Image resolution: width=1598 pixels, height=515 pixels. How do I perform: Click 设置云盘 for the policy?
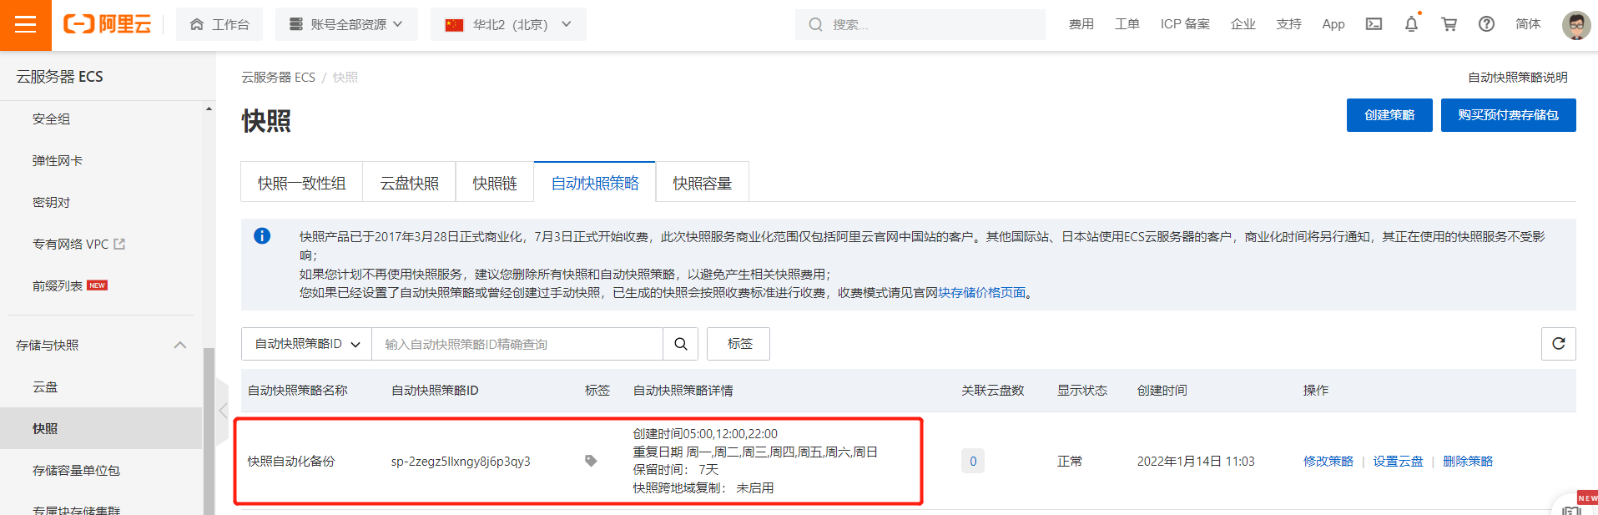pyautogui.click(x=1398, y=462)
